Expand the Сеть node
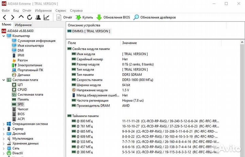The height and width of the screenshot is (157, 245). click(4, 148)
